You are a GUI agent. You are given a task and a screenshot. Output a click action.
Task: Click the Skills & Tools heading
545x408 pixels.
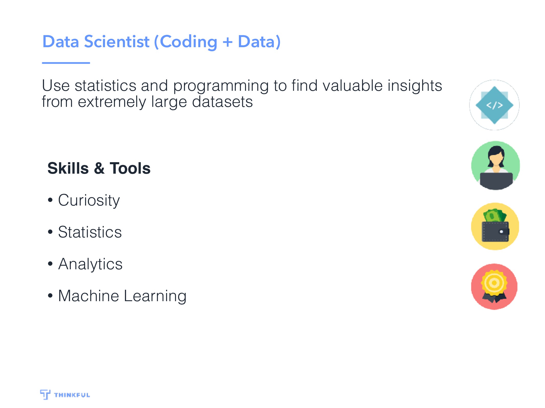click(x=99, y=168)
